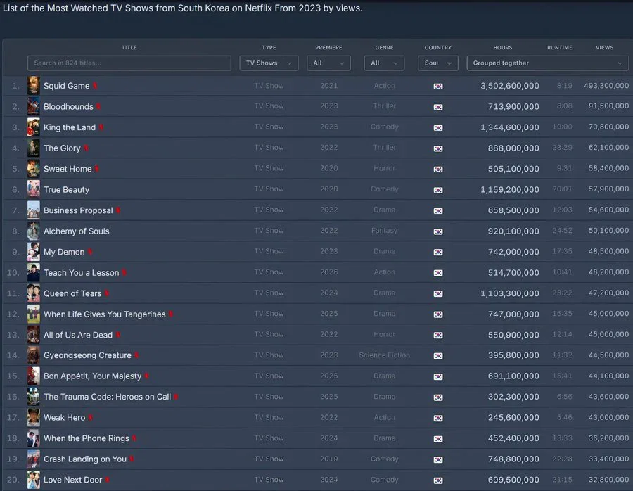Click the Netflix icon beside When Life Gives You Tangerines
The width and height of the screenshot is (633, 491).
(x=171, y=314)
